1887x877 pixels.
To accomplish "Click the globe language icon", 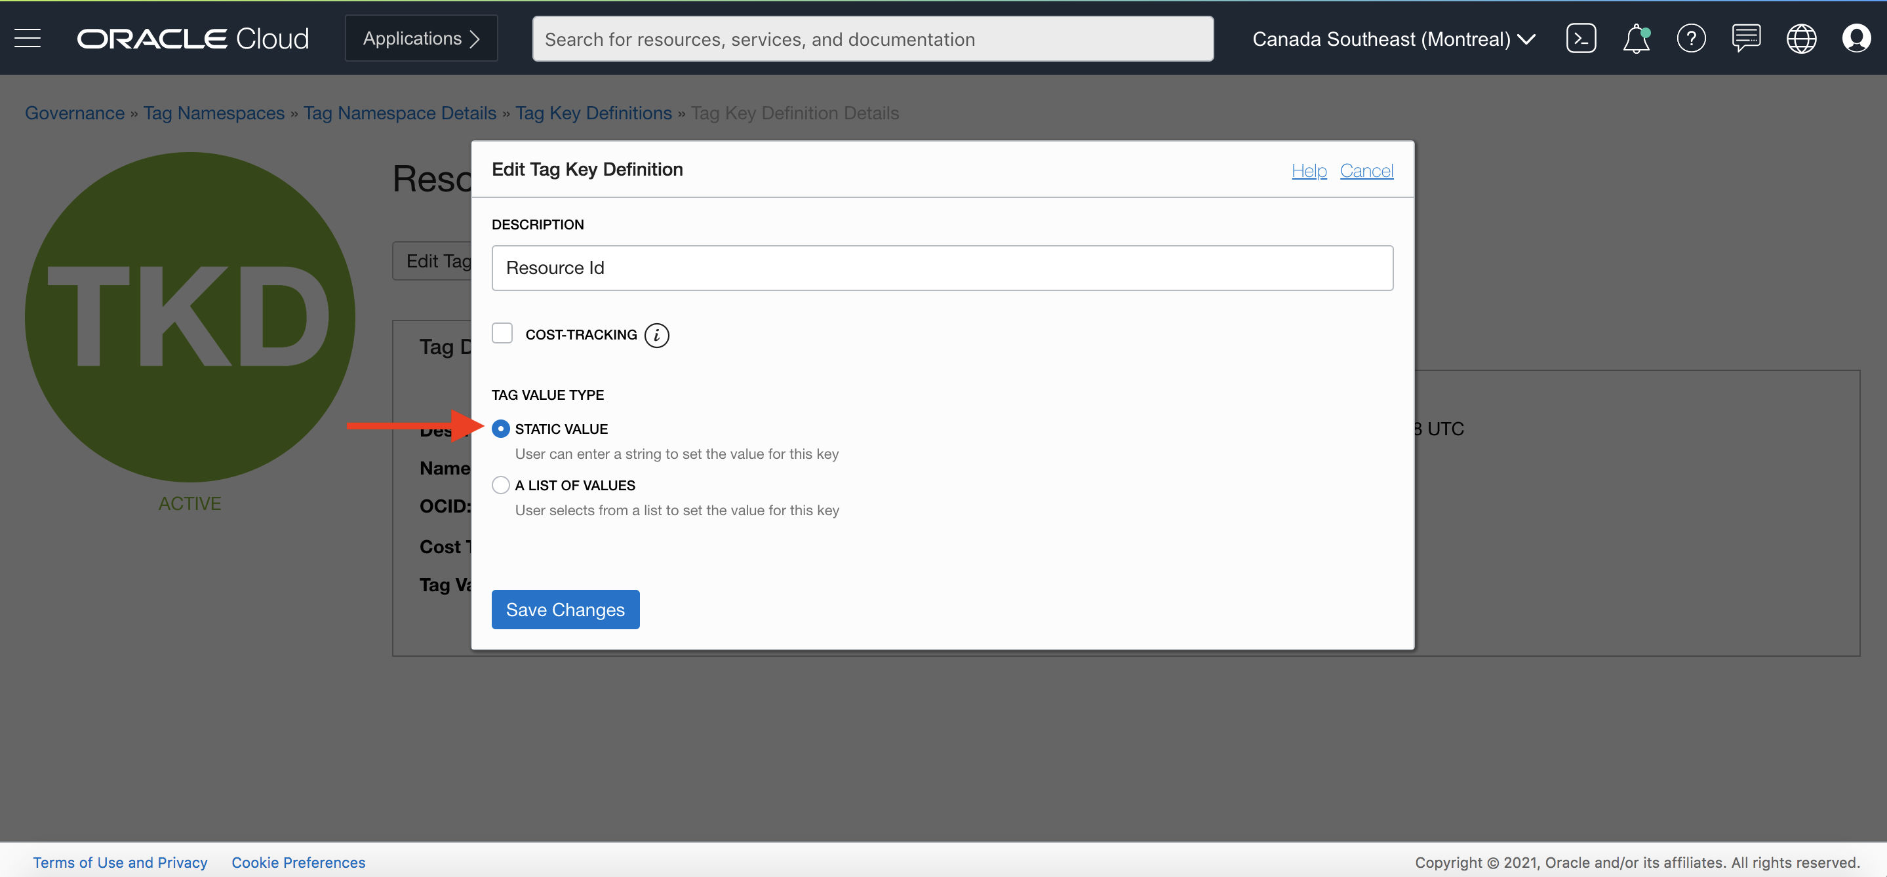I will [1800, 38].
